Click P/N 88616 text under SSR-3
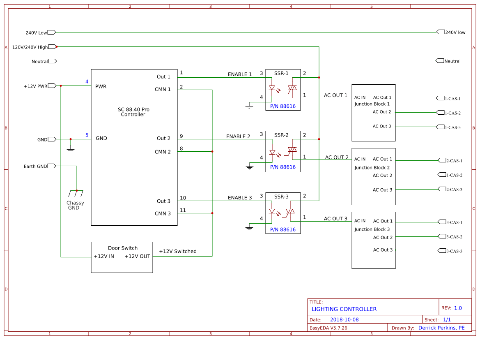The width and height of the screenshot is (480, 340). [x=283, y=230]
